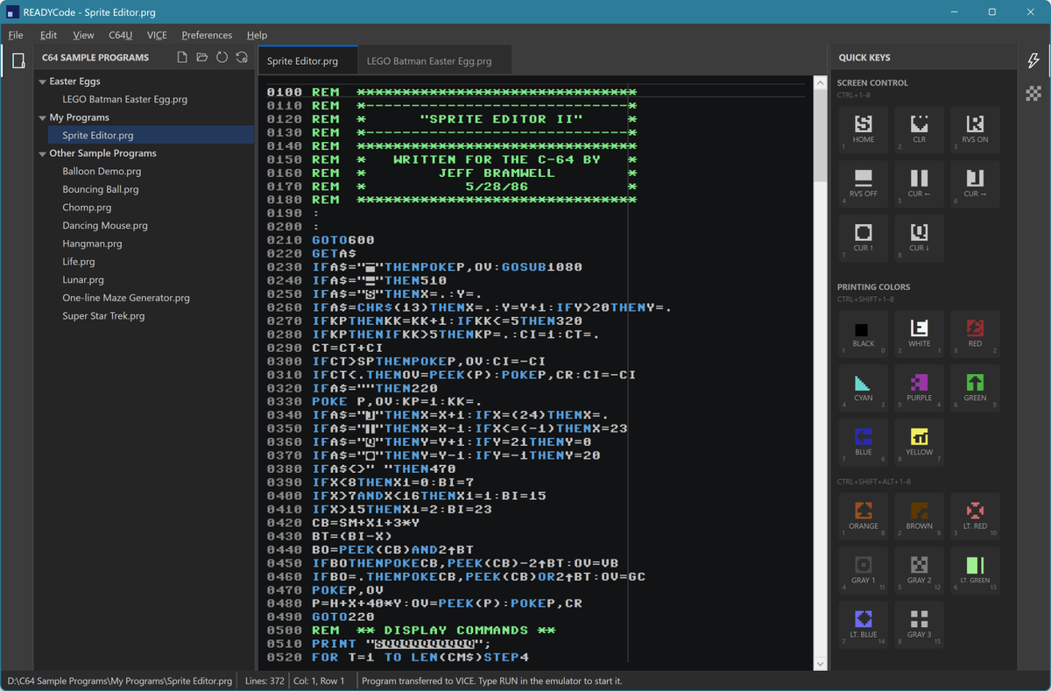Open the View menu

pos(83,35)
